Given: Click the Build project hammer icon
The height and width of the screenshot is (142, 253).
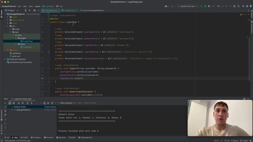Looking at the screenshot, I should point(172,6).
